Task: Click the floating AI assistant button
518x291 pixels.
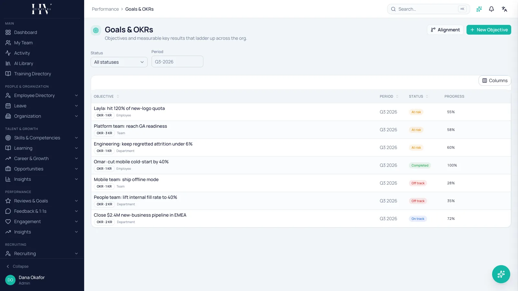Action: point(501,274)
